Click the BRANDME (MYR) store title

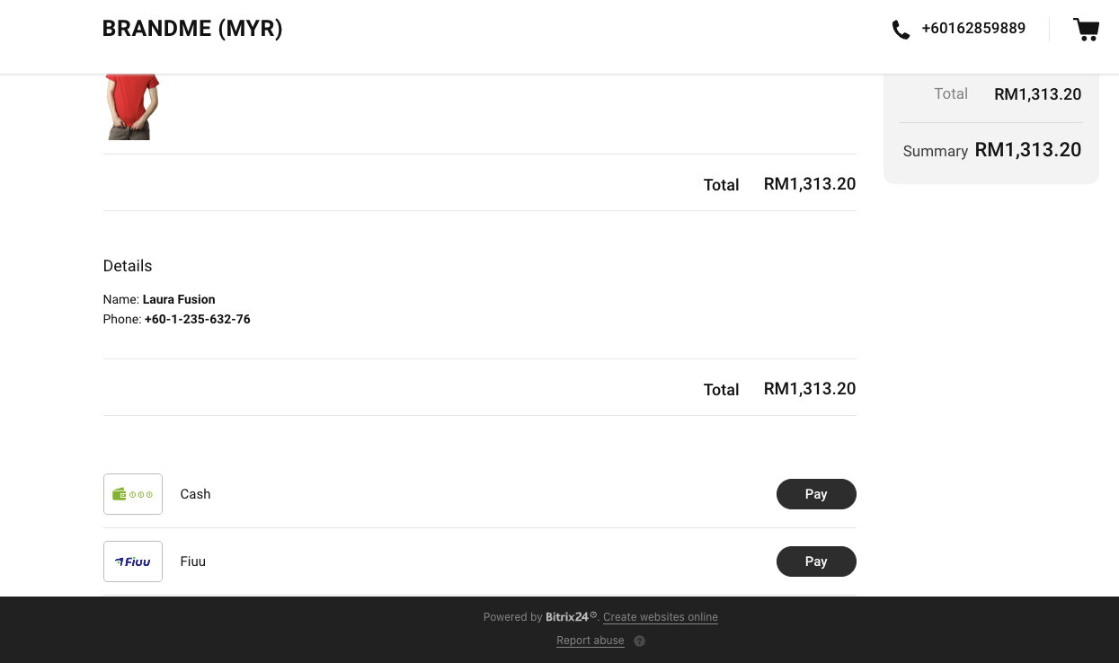(192, 29)
